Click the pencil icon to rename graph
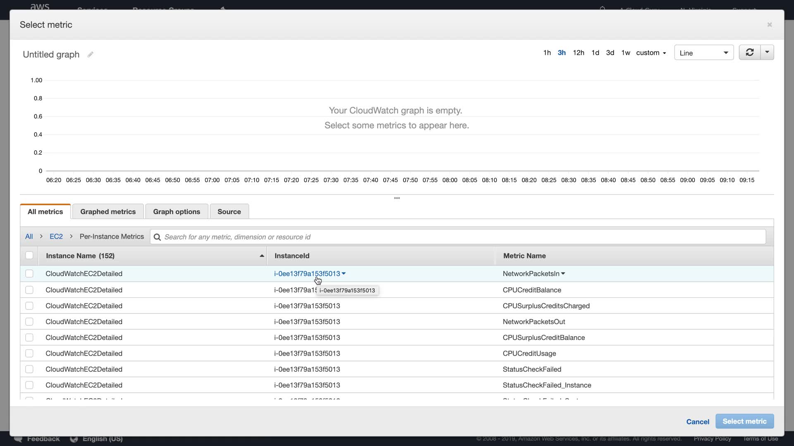Screen dimensions: 794x446 pos(90,55)
